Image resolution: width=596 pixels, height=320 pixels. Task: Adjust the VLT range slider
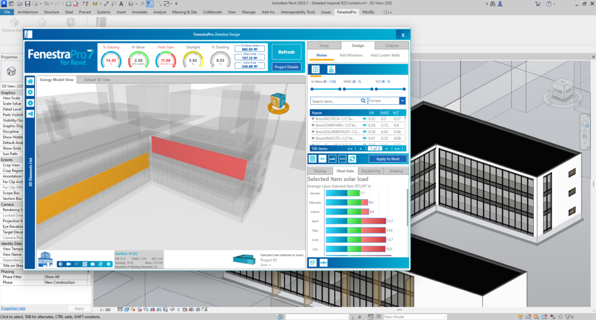[390, 89]
